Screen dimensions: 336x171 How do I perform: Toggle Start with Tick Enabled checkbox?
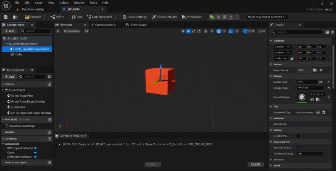(298, 148)
